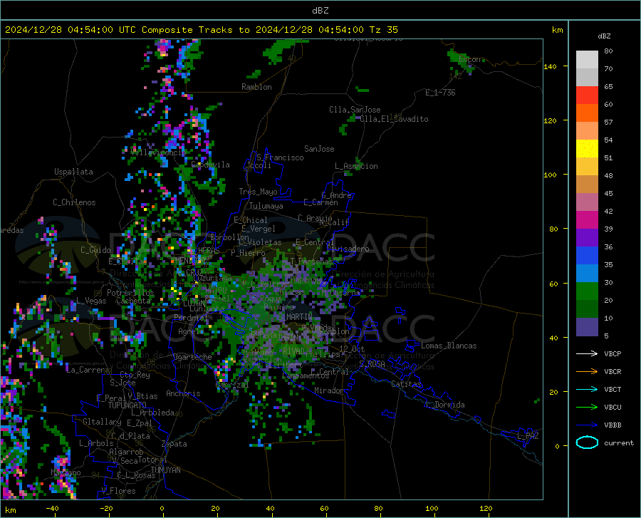Click the 'Clla.El_Cavadito' map label
This screenshot has width=641, height=518.
point(394,119)
